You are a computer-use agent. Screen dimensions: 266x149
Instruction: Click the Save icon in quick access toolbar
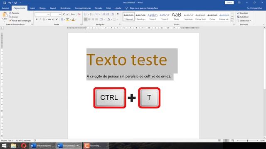pyautogui.click(x=5, y=3)
